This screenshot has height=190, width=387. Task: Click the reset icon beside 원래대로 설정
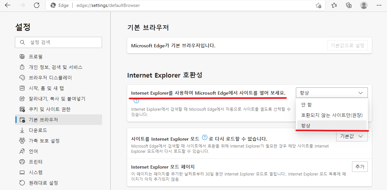22,183
